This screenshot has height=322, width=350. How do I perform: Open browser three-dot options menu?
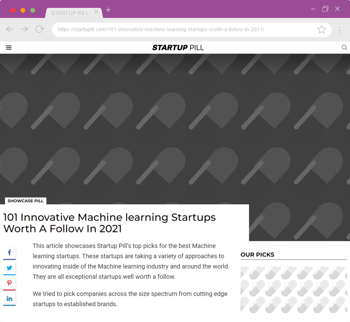coord(339,30)
